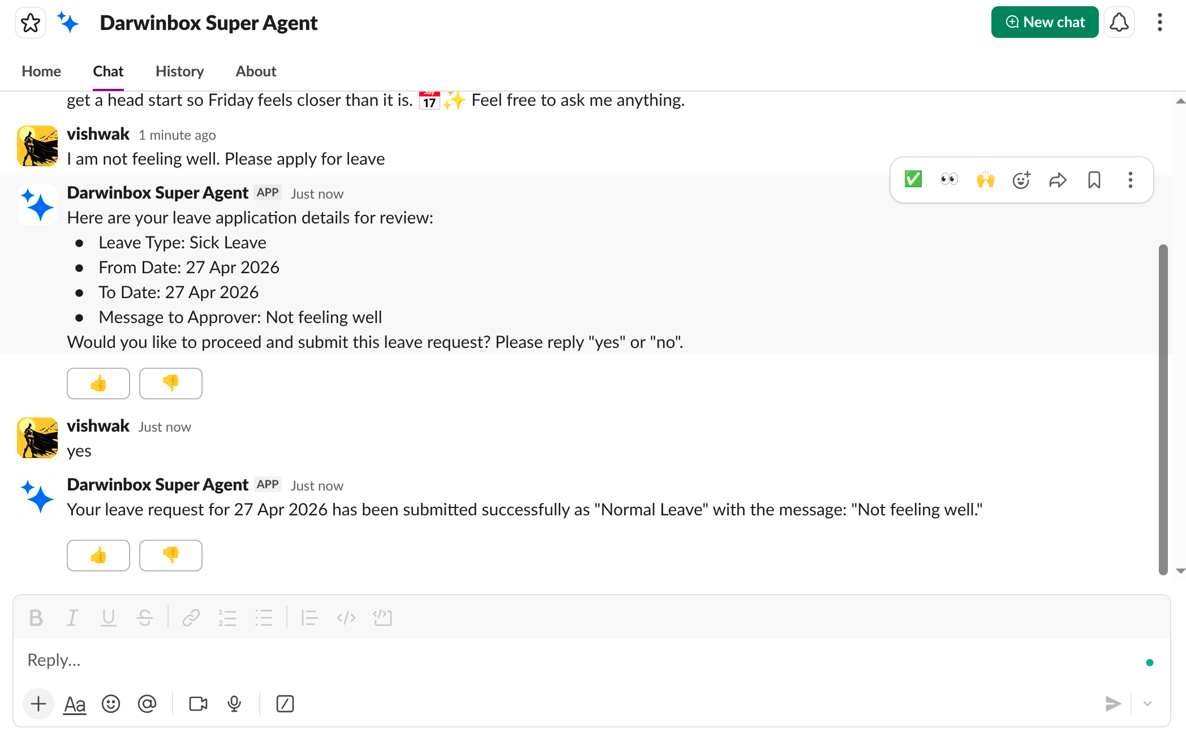The image size is (1186, 749).
Task: Start a New chat
Action: pos(1045,22)
